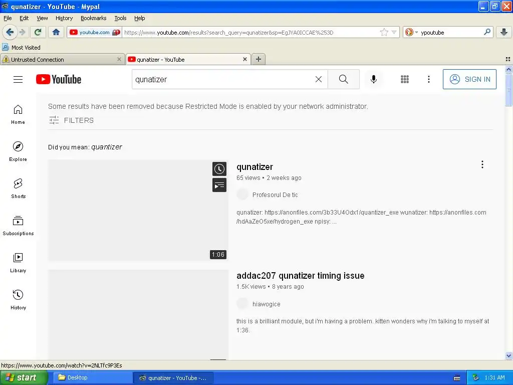Open the Tools menu
This screenshot has width=513, height=385.
(120, 18)
